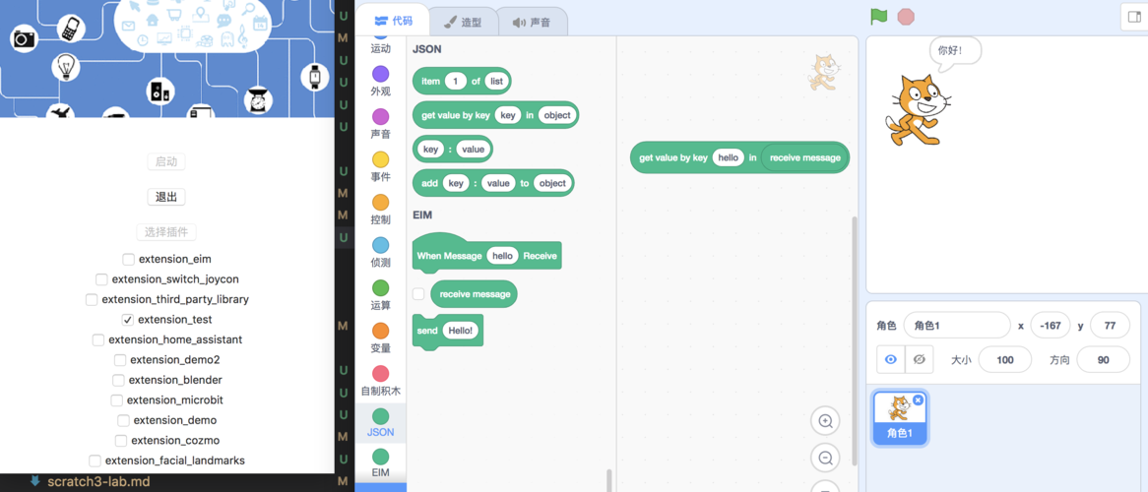Switch to the 代码 code tab

[x=393, y=22]
